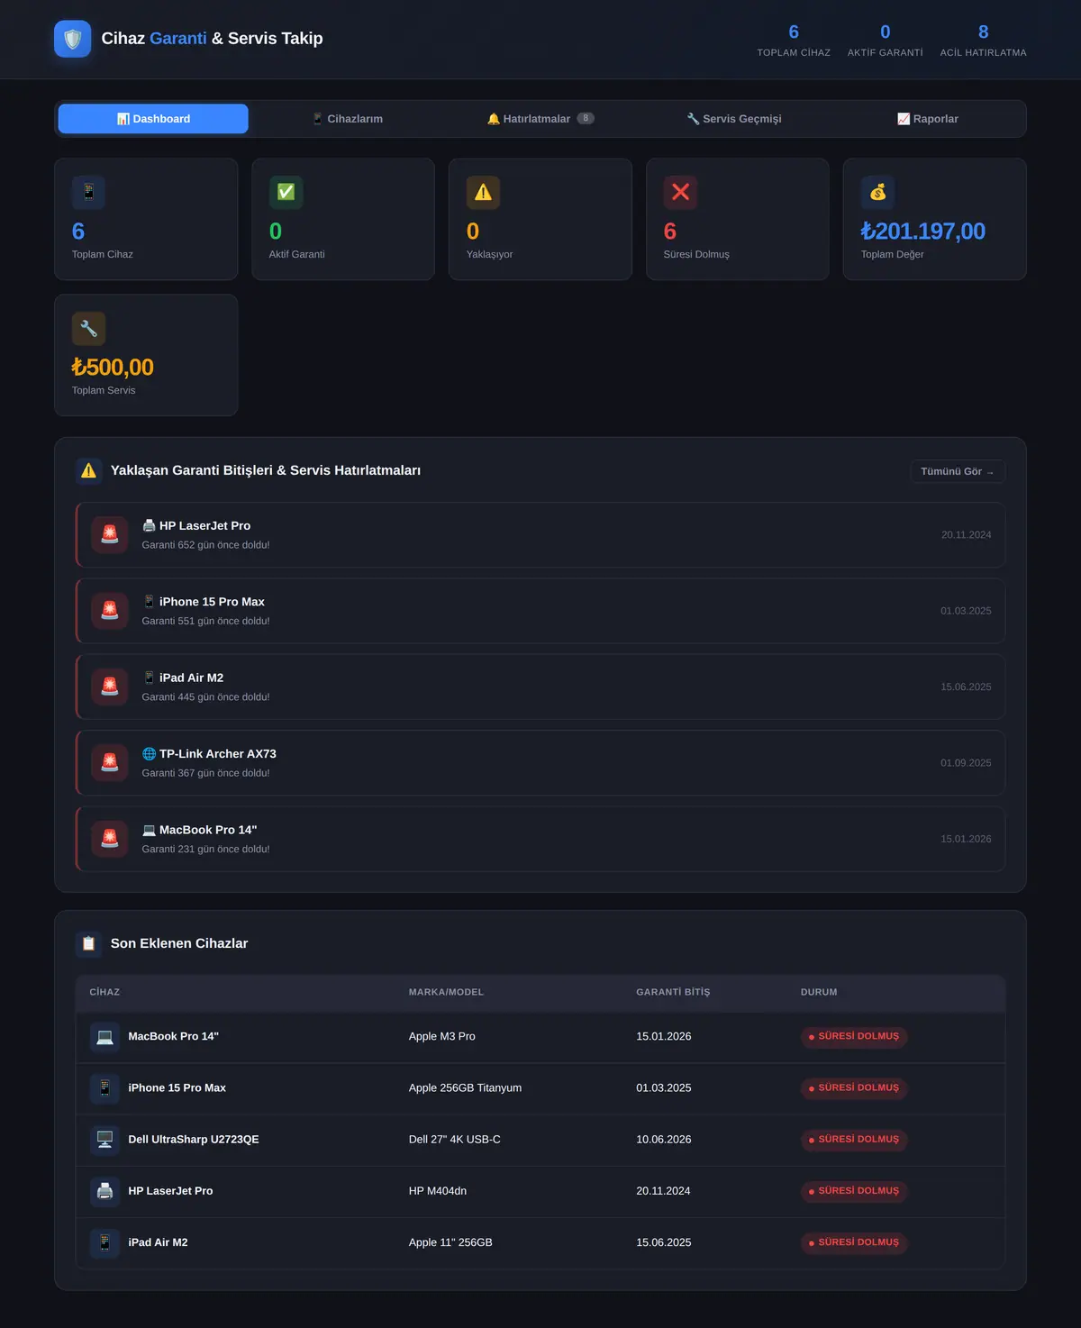
Task: Click the Toplam Cihaz counter in header
Action: (x=794, y=41)
